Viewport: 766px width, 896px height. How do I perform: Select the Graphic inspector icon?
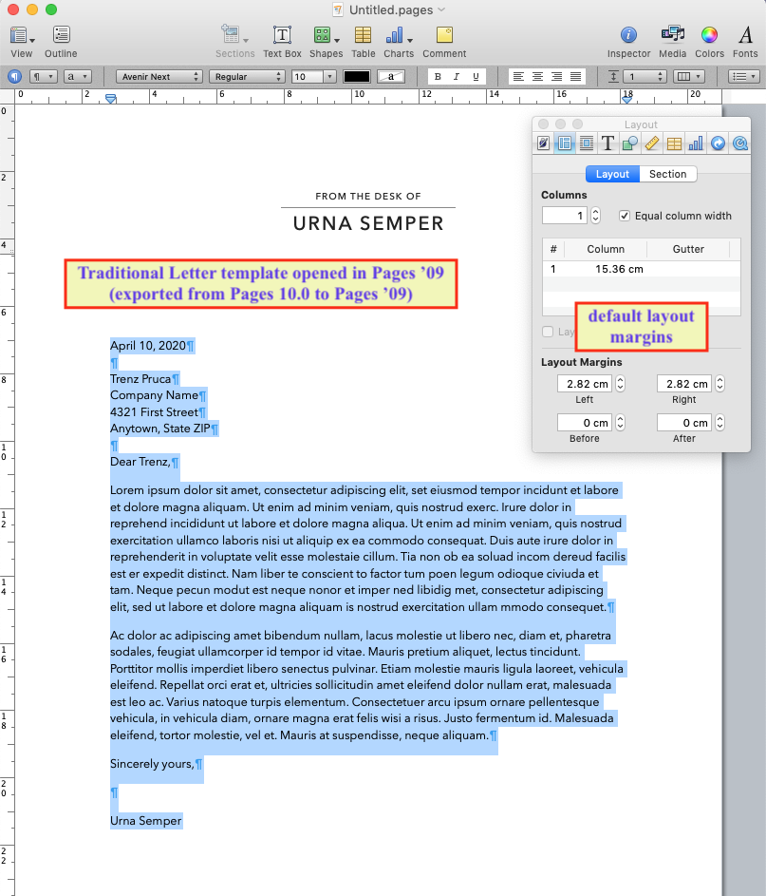point(629,143)
